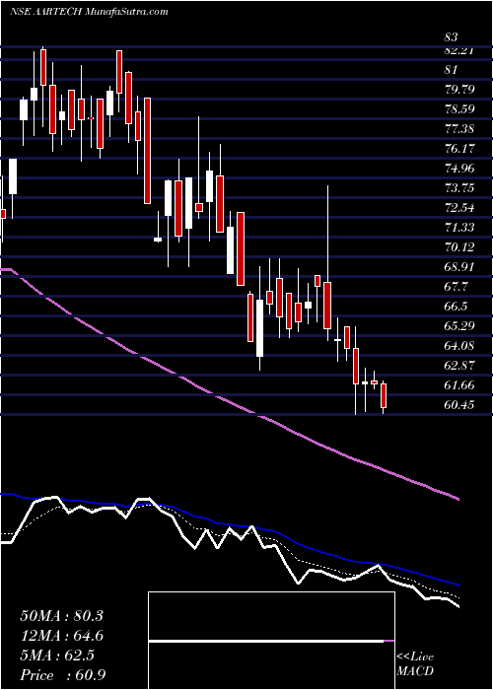Click the 60.45 price axis label
Screen dimensions: 493x690
point(458,405)
